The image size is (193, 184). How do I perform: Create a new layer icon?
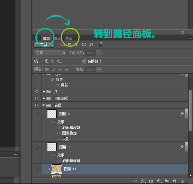[x=175, y=181]
